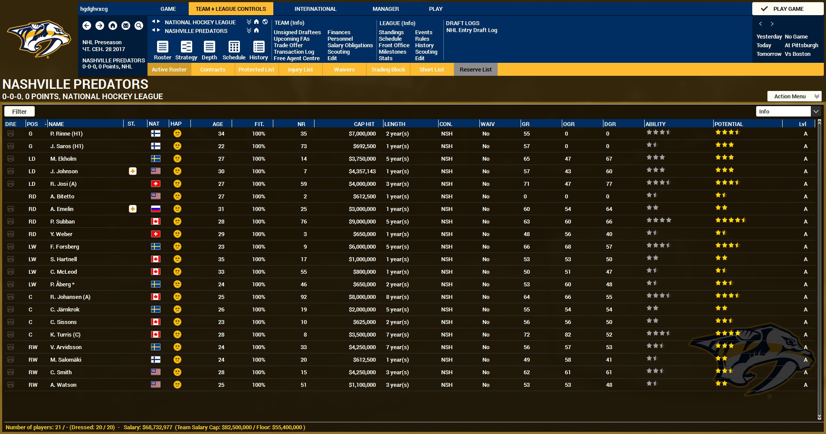The height and width of the screenshot is (434, 826).
Task: Open the mail envelope icon
Action: 126,26
